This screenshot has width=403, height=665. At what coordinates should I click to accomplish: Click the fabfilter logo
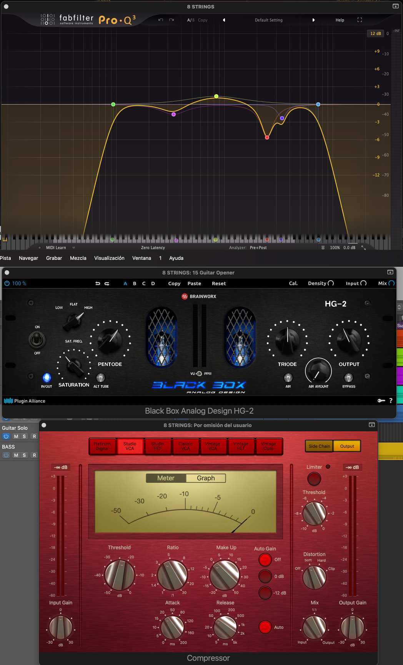coord(67,20)
